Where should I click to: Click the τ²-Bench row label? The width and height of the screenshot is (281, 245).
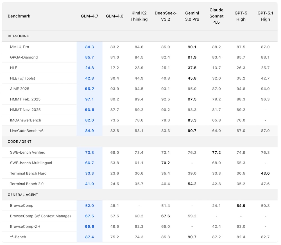pyautogui.click(x=18, y=237)
